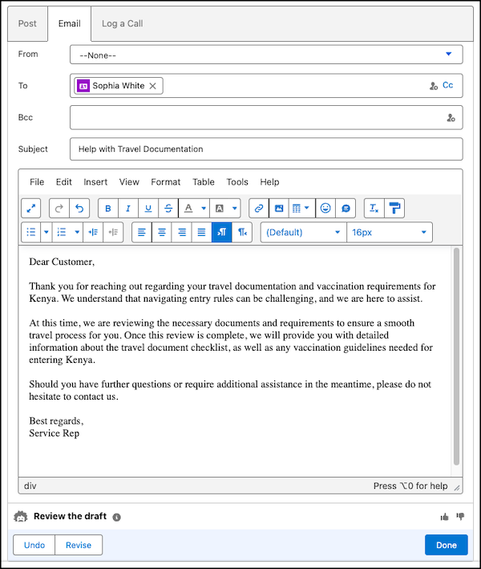Click the undo arrow toolbar icon

[x=79, y=209]
